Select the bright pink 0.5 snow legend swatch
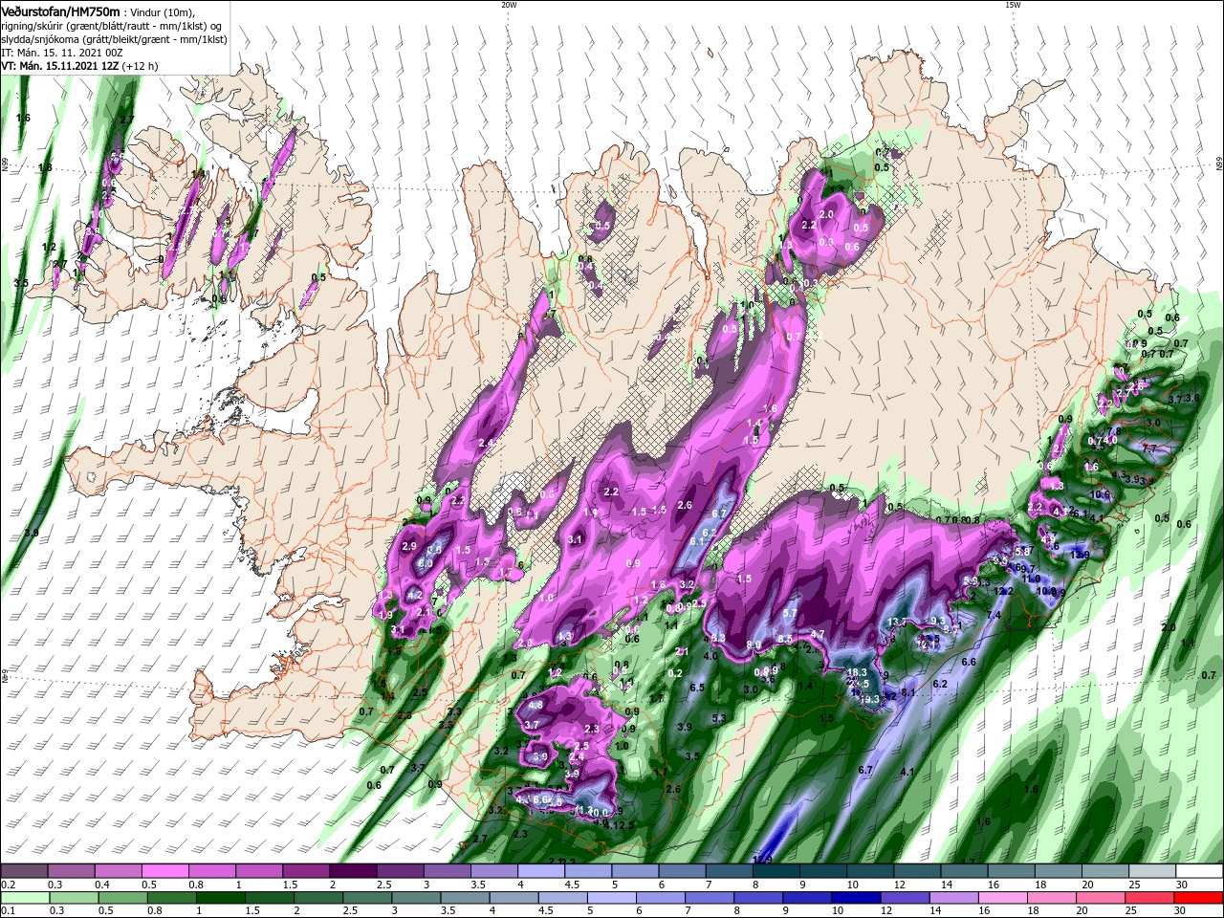The width and height of the screenshot is (1224, 918). coord(164,872)
